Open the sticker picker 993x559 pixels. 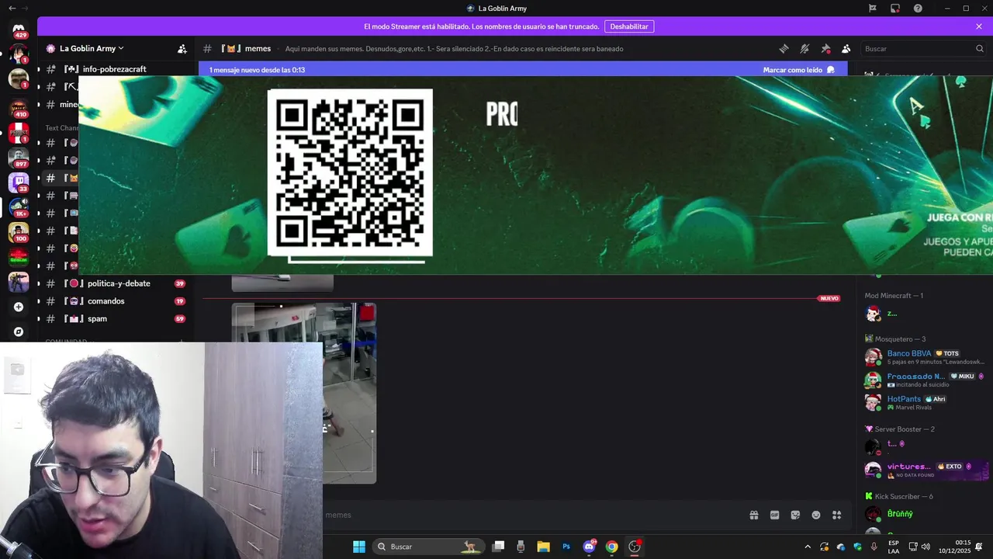click(795, 515)
